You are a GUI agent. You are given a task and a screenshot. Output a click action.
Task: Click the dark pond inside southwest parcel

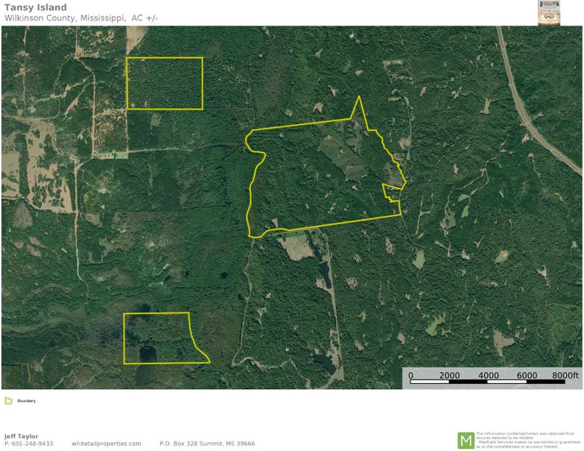click(147, 354)
